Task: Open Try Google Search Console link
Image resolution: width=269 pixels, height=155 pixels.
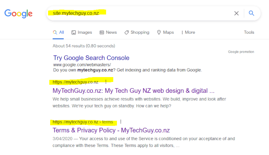Action: (91, 58)
